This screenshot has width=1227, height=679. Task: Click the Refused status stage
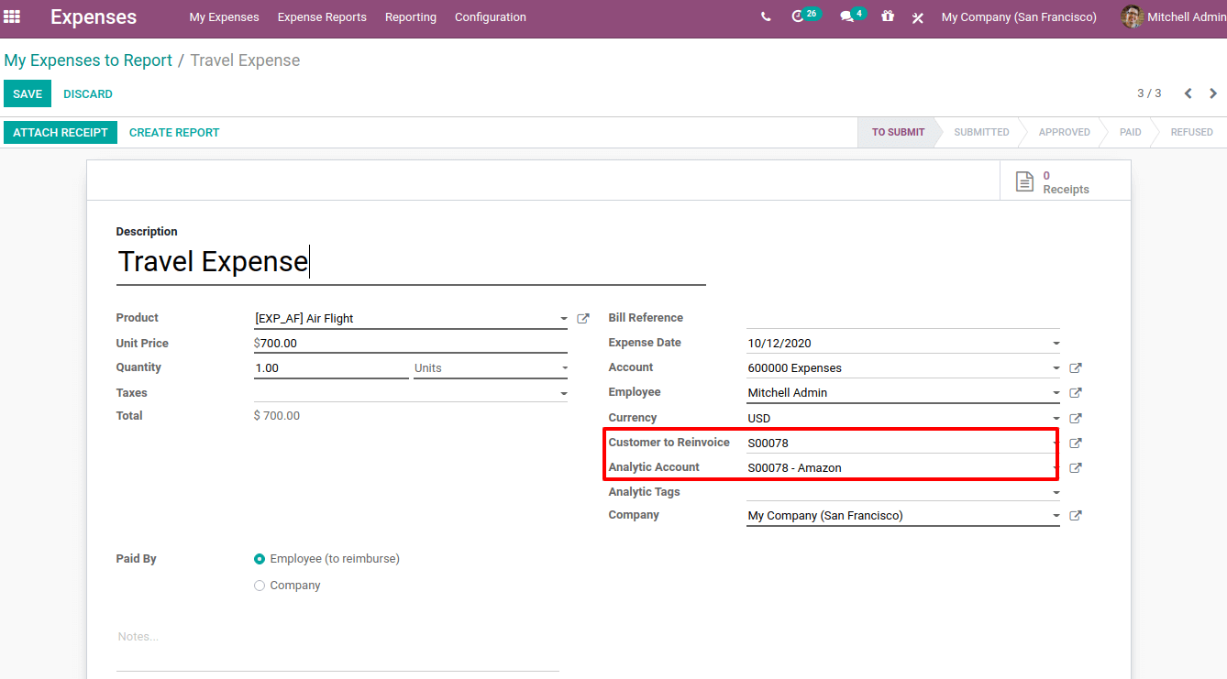click(x=1191, y=132)
